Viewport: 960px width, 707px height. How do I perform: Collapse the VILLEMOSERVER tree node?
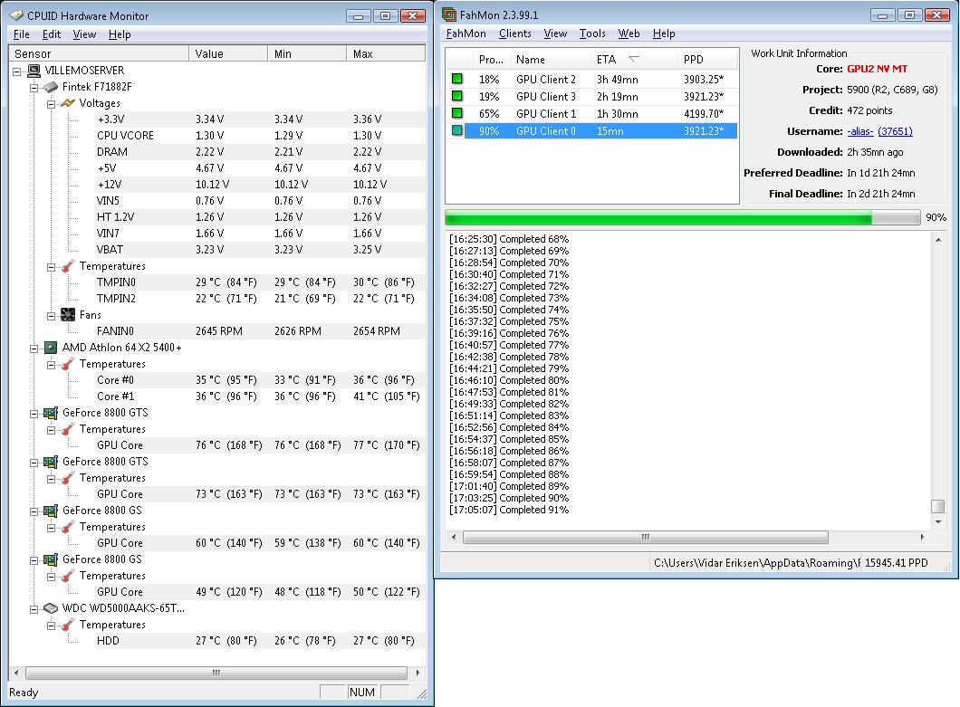pos(16,71)
